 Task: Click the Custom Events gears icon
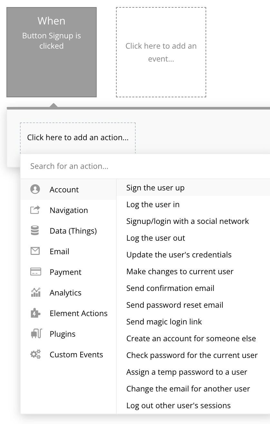(x=35, y=354)
